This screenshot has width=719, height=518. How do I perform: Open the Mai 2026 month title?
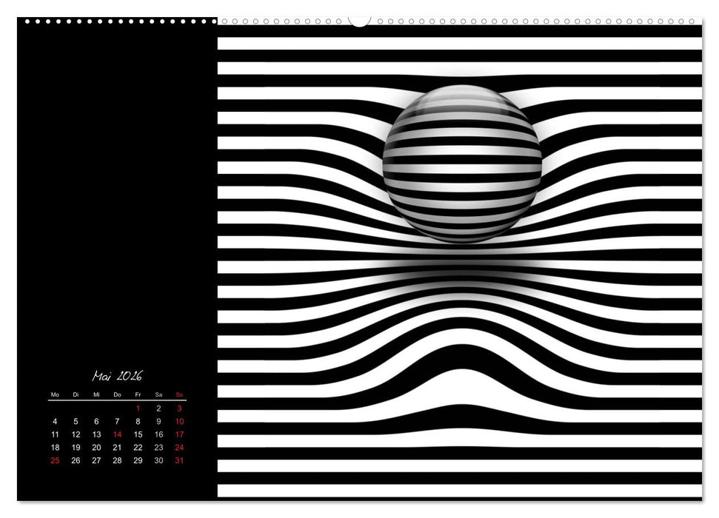pyautogui.click(x=117, y=376)
